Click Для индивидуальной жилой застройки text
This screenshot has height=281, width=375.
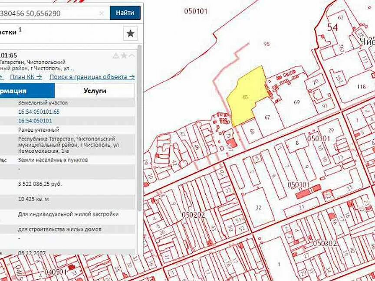(68, 214)
